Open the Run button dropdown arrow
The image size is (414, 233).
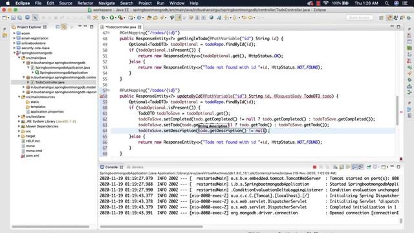(115, 18)
